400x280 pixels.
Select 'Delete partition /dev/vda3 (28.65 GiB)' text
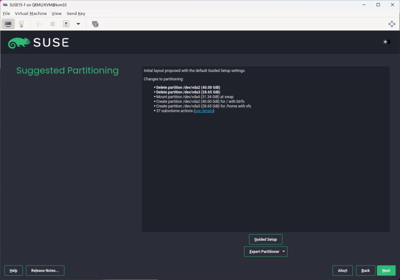pyautogui.click(x=188, y=92)
